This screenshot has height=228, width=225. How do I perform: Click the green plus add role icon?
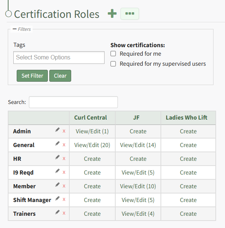tap(112, 14)
